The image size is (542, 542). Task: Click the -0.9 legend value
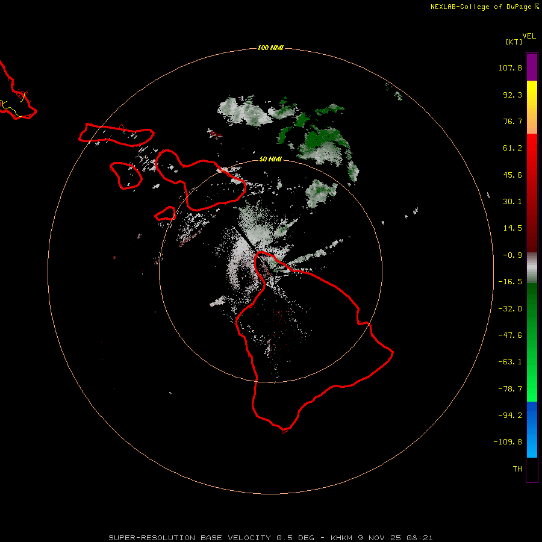coord(512,255)
